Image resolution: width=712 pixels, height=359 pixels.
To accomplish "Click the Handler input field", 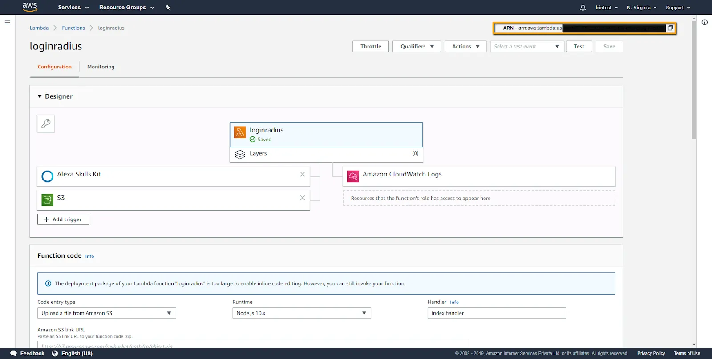I will point(496,313).
